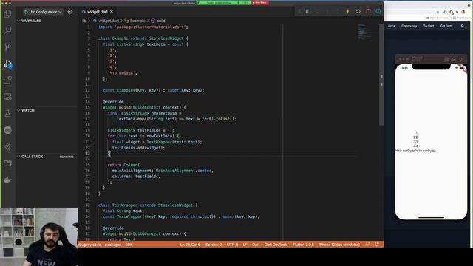Stop the debug session
The width and height of the screenshot is (473, 266).
[x=368, y=11]
